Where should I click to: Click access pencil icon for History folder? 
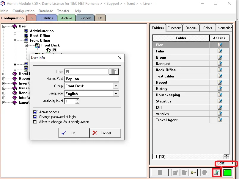(220, 88)
